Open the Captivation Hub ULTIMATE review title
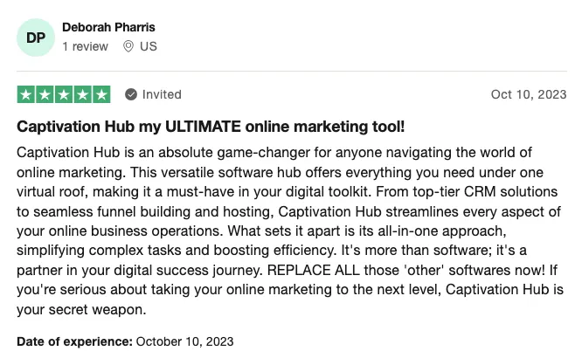 211,127
